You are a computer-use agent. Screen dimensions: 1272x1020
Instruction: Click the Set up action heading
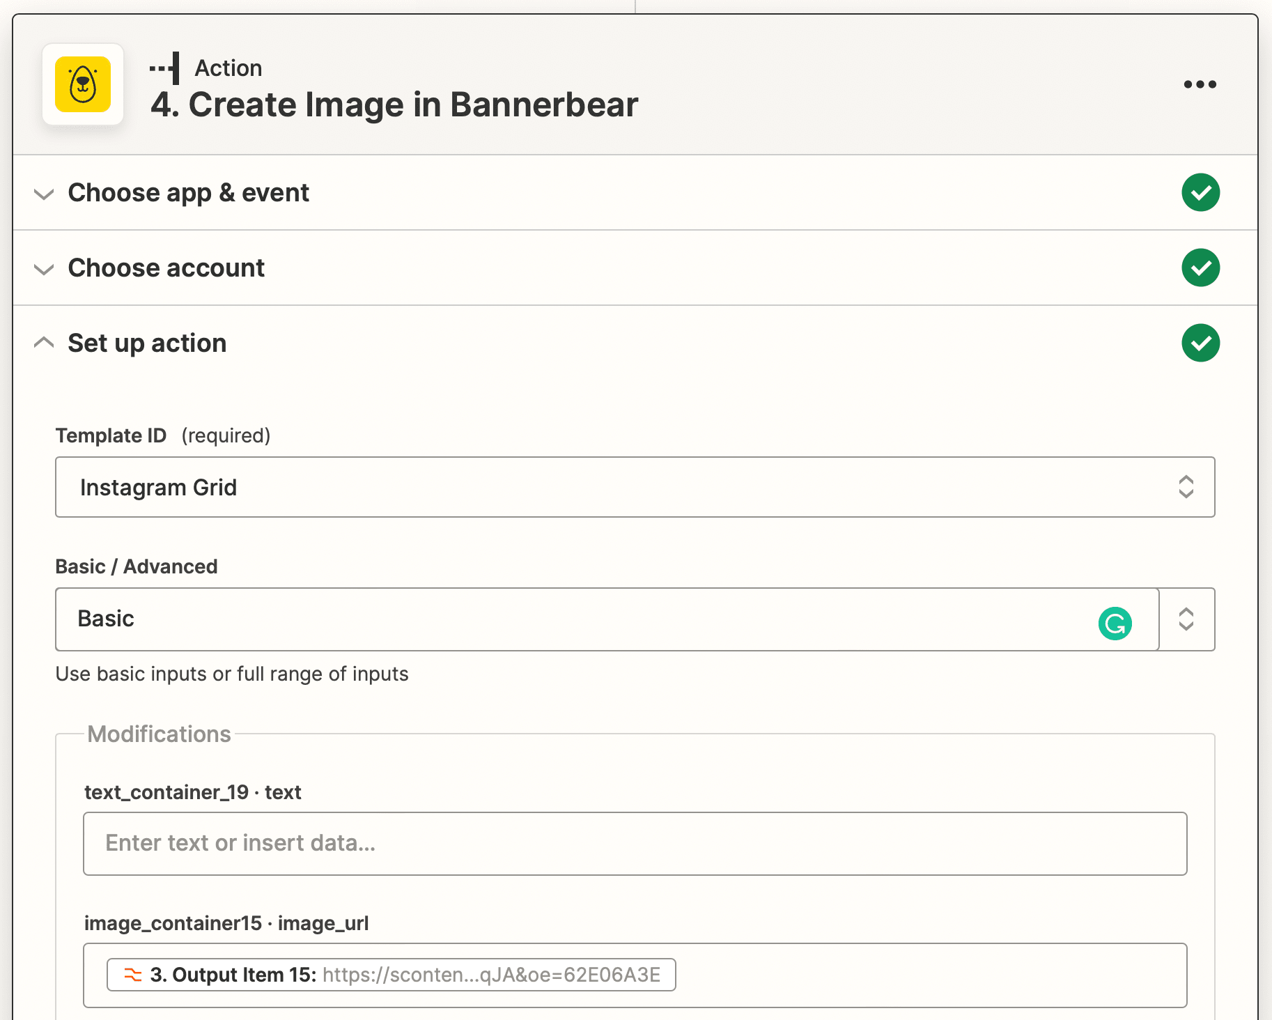146,342
